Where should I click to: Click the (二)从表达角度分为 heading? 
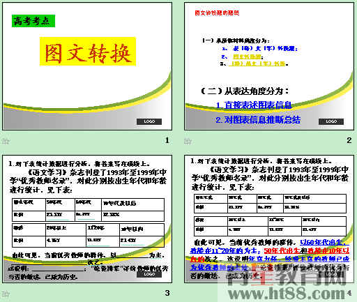click(245, 91)
